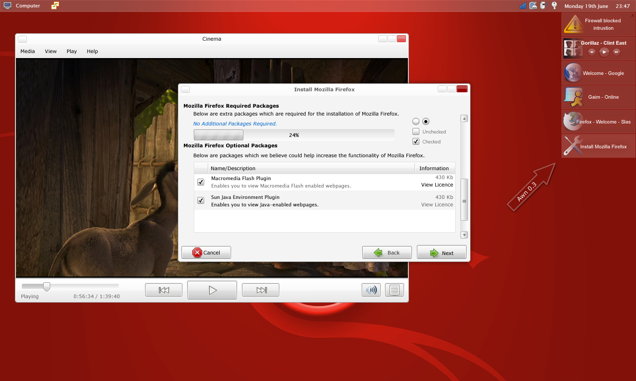
Task: Click the 24% installation progress bar
Action: pyautogui.click(x=294, y=135)
